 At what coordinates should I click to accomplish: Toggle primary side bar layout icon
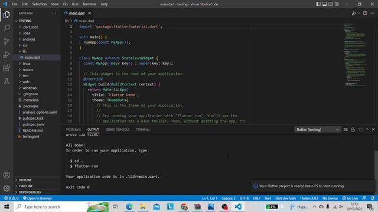318,4
